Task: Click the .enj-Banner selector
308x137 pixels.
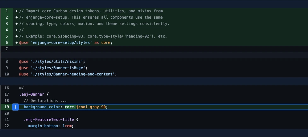Action: [32, 94]
